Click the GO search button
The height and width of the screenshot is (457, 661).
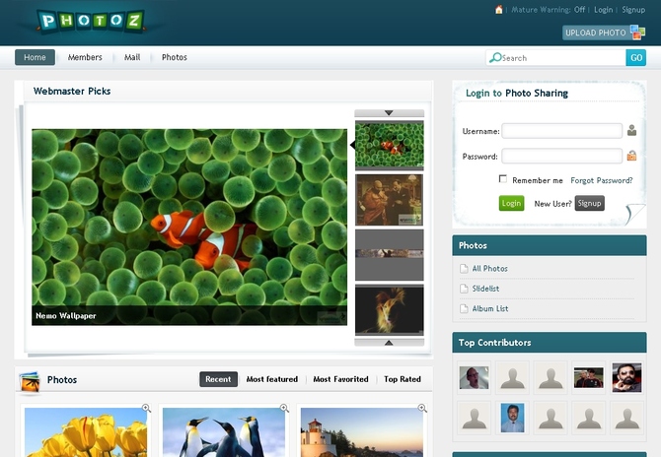(636, 58)
